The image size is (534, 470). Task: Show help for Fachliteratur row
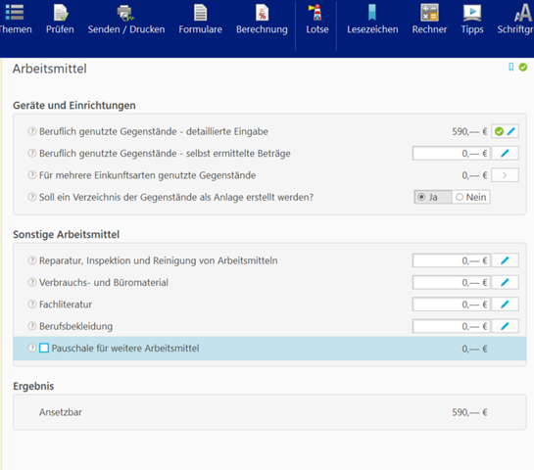click(x=32, y=304)
